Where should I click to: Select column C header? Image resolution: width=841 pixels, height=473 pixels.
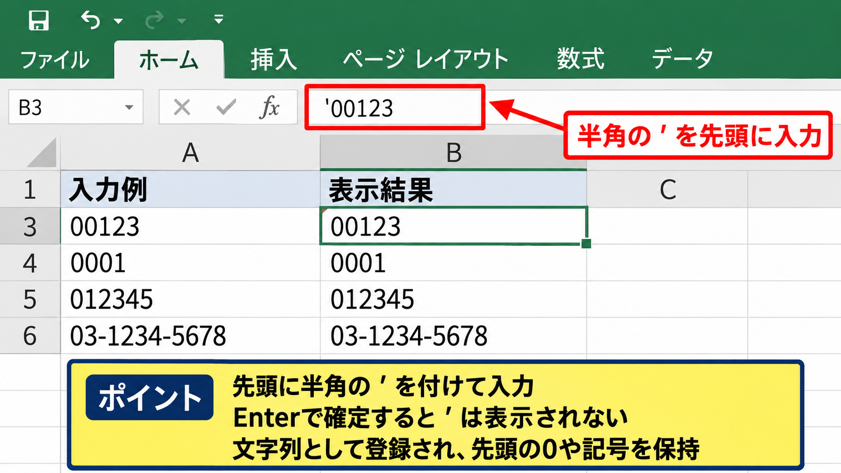pyautogui.click(x=667, y=190)
